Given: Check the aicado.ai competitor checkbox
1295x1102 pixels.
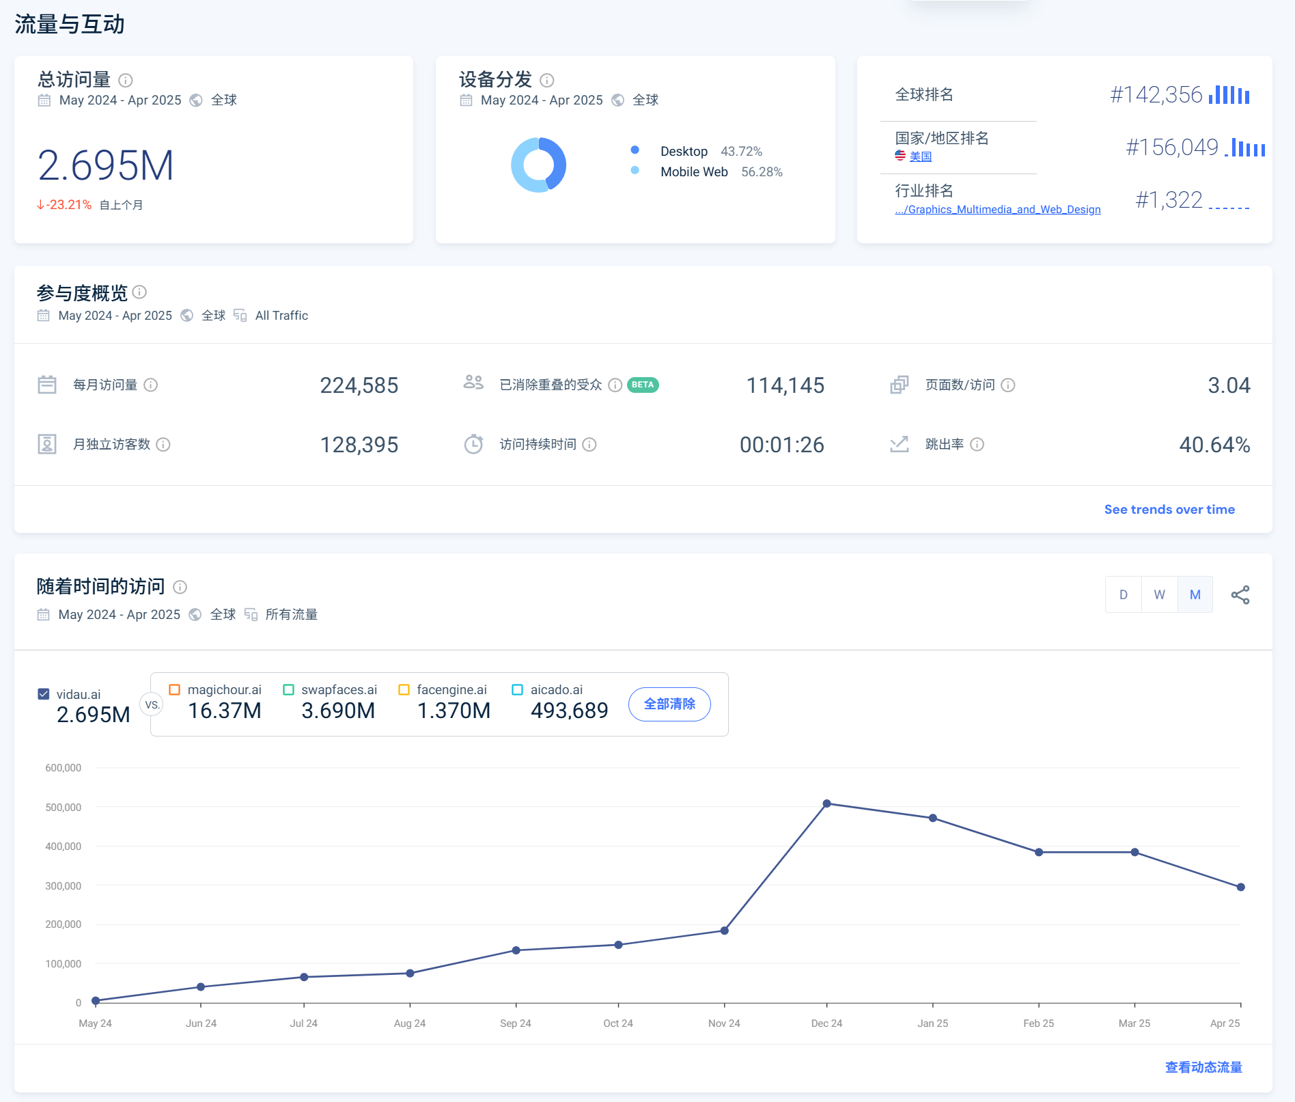Looking at the screenshot, I should [517, 690].
